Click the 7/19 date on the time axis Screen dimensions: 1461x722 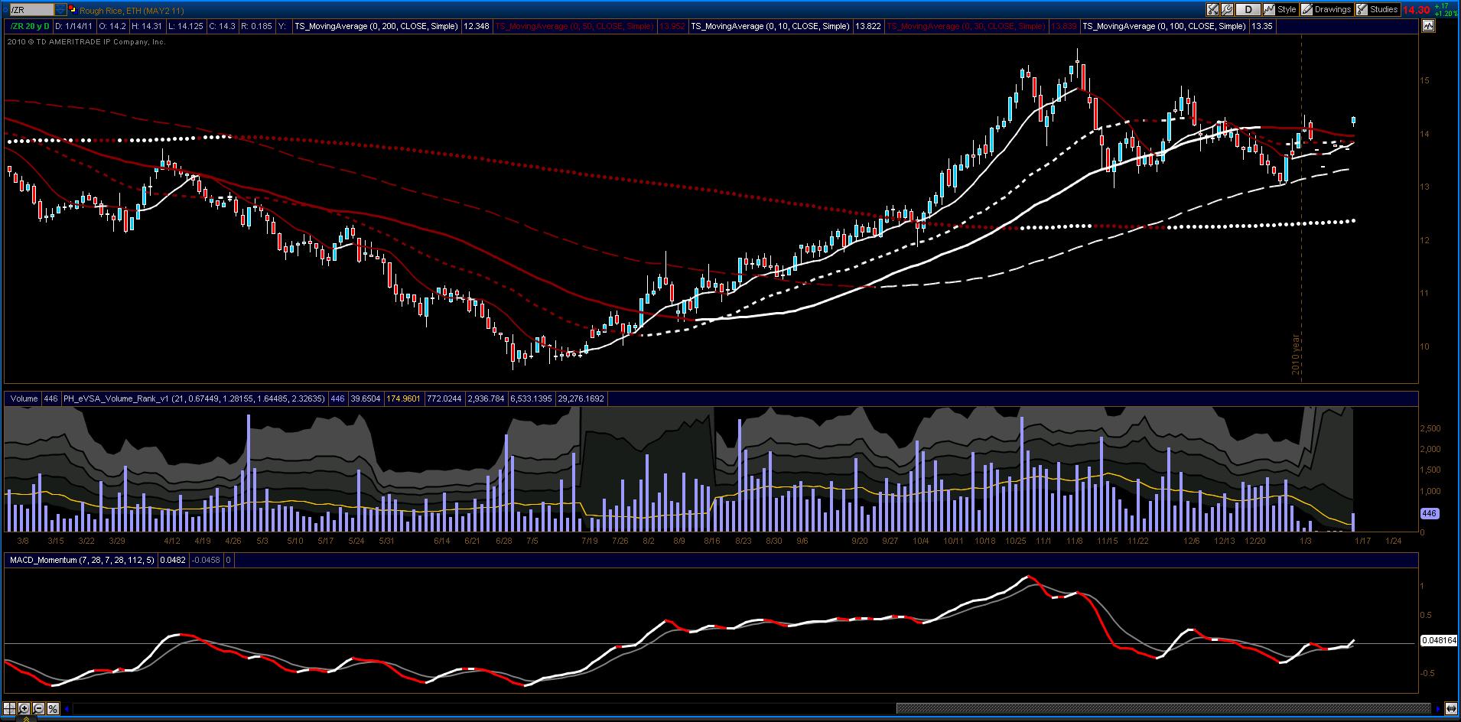(590, 541)
